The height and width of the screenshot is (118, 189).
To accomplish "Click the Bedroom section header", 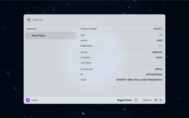I will [x=32, y=29].
